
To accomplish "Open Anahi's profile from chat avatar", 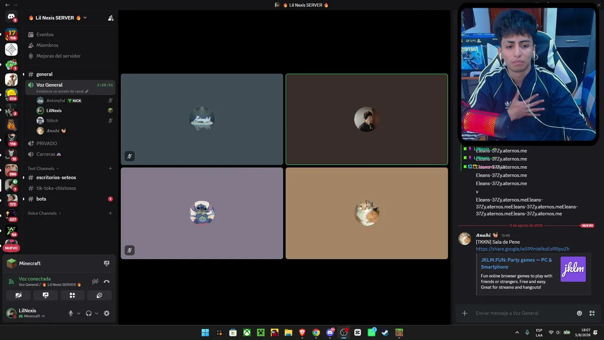I will [x=465, y=238].
